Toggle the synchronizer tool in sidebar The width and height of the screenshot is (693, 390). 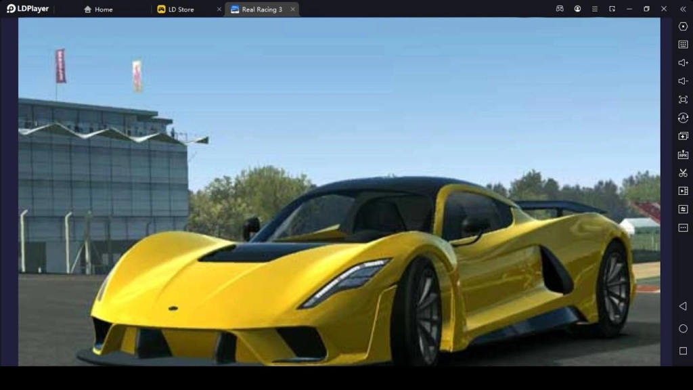(x=681, y=209)
